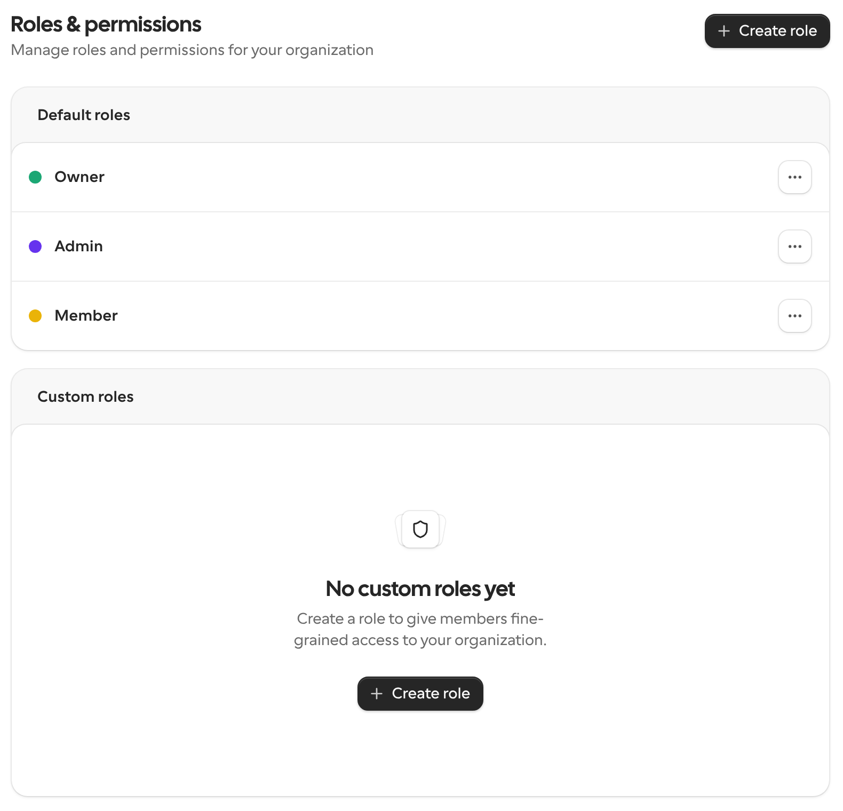Viewport: 843px width, 811px height.
Task: Open the Owner role options menu
Action: [794, 177]
